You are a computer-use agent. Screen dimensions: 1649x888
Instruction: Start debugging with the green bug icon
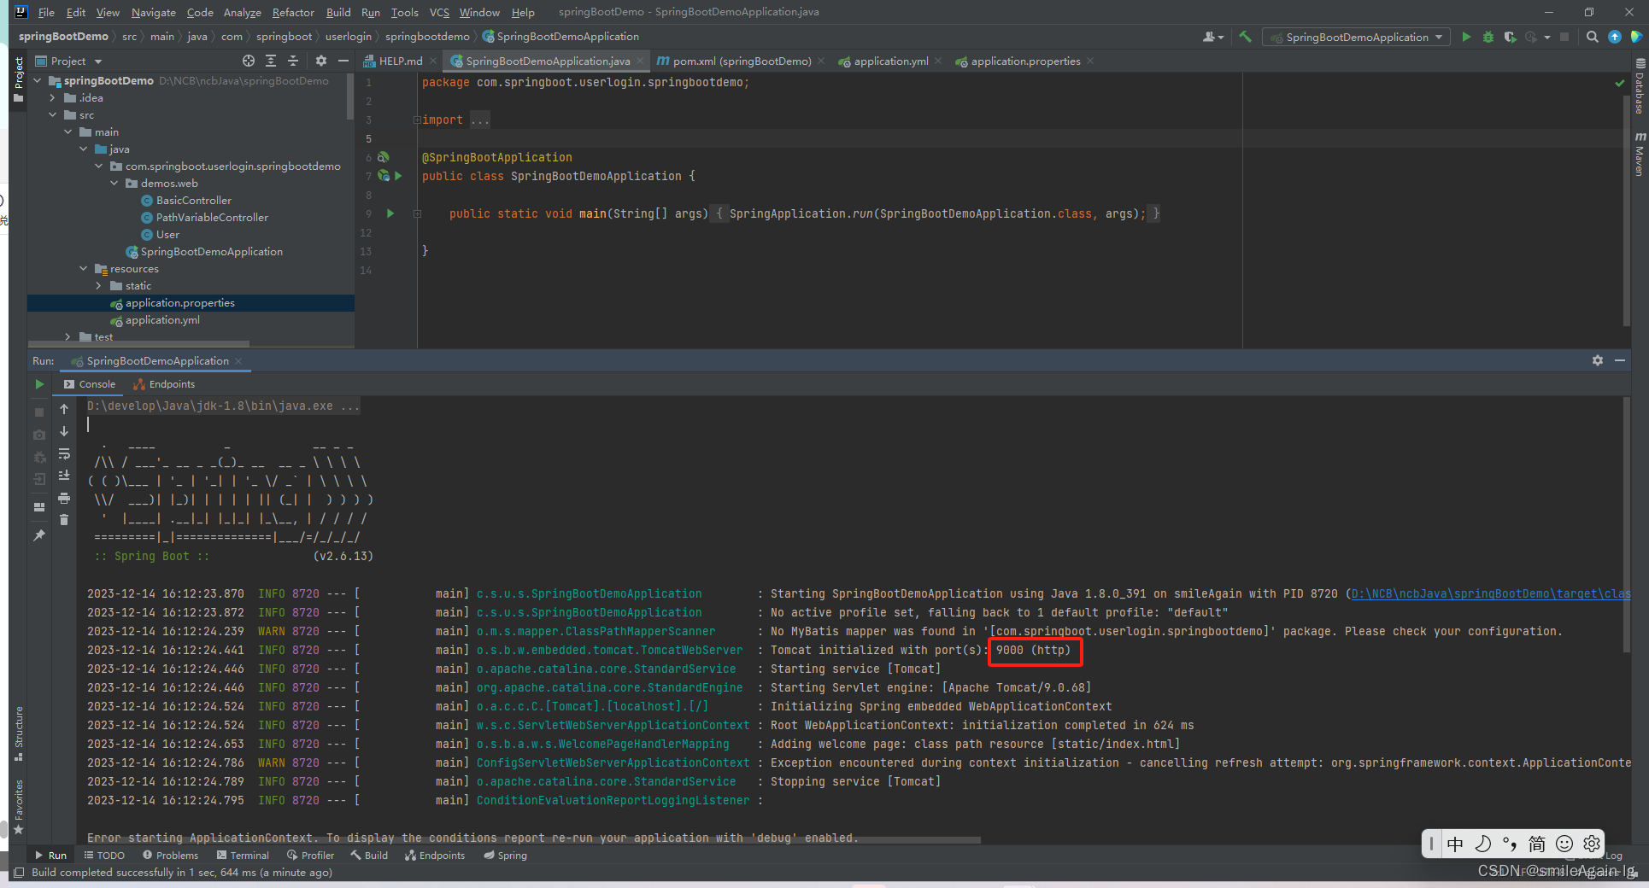(1488, 37)
